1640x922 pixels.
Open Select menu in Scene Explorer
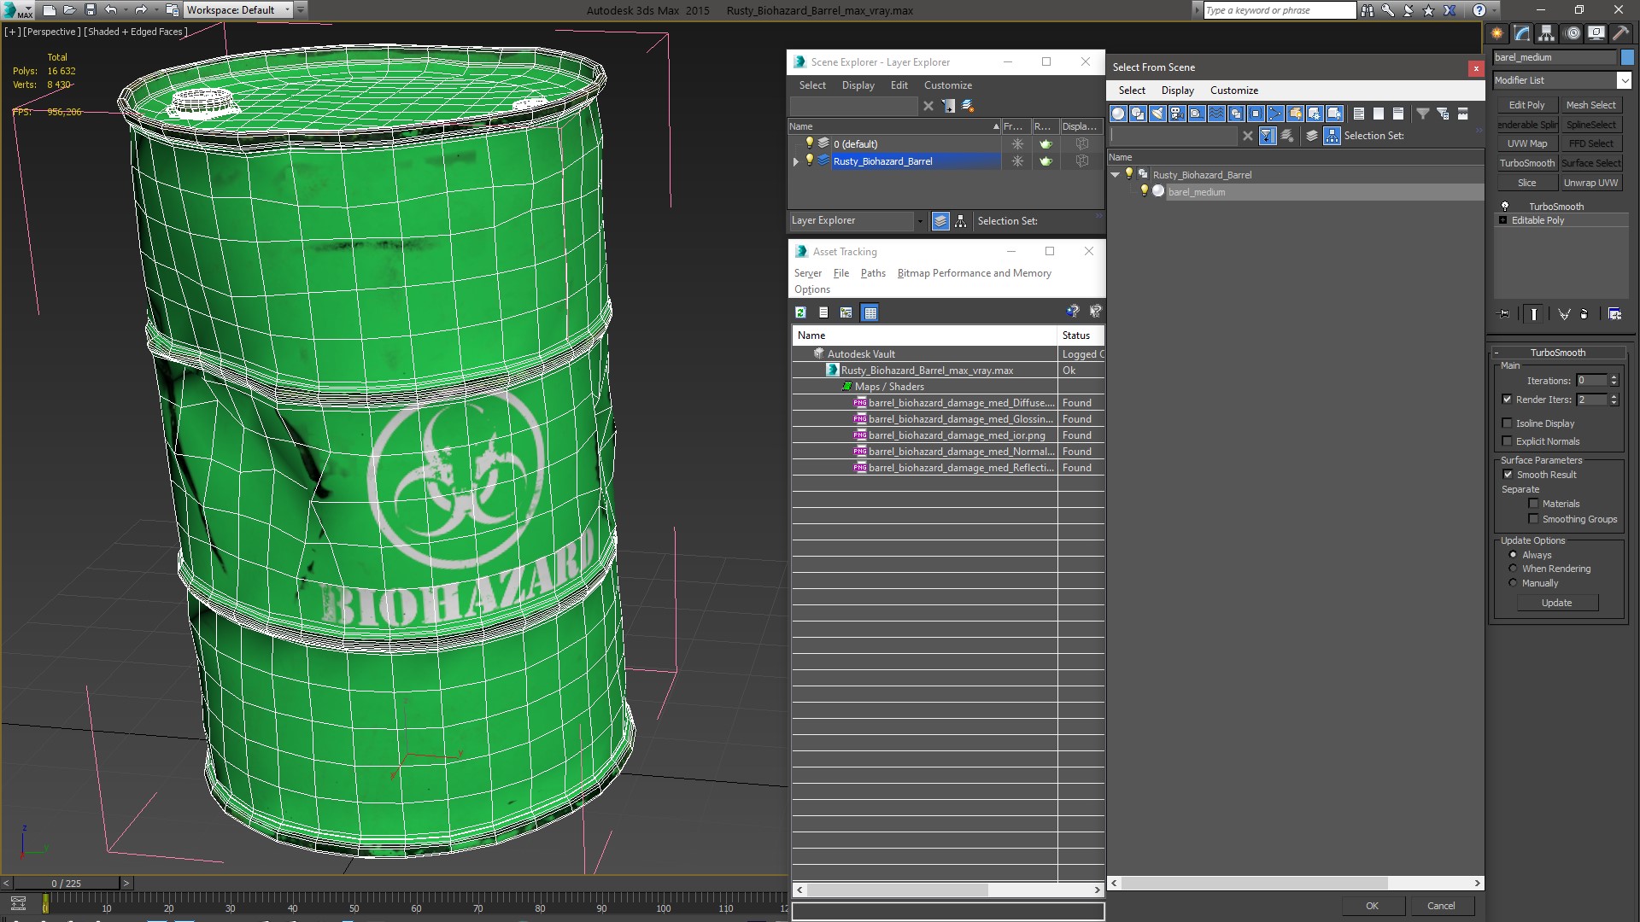812,85
